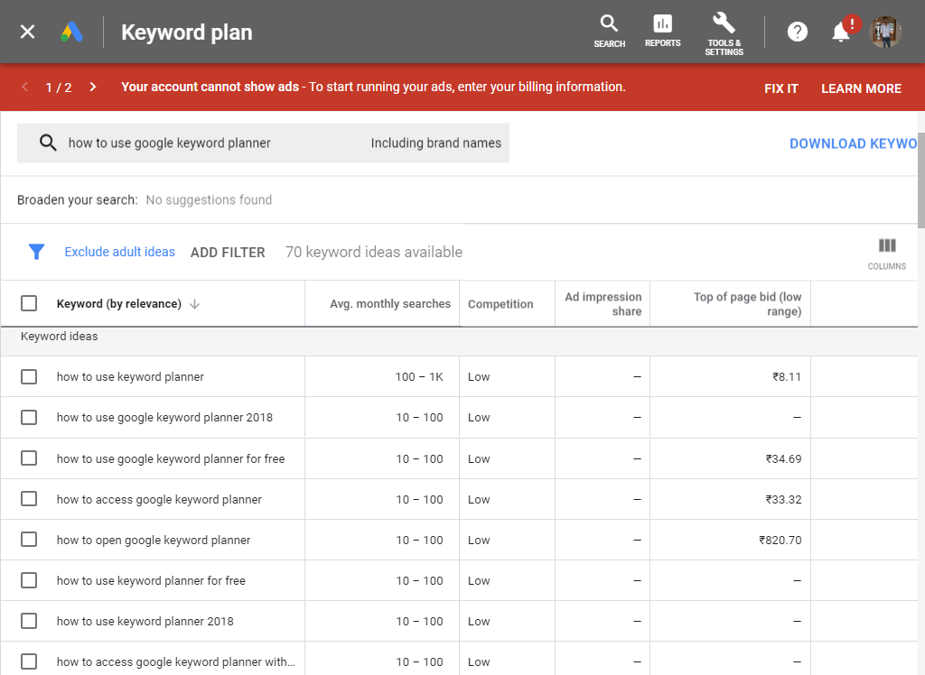This screenshot has width=925, height=675.
Task: Click the Including brand names setting
Action: click(436, 143)
